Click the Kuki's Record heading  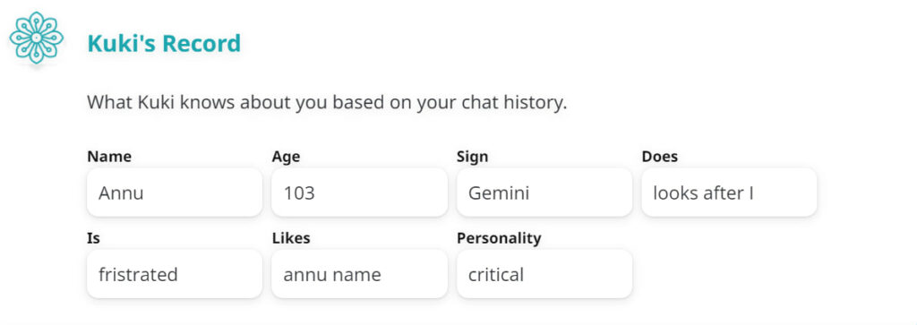tap(164, 44)
